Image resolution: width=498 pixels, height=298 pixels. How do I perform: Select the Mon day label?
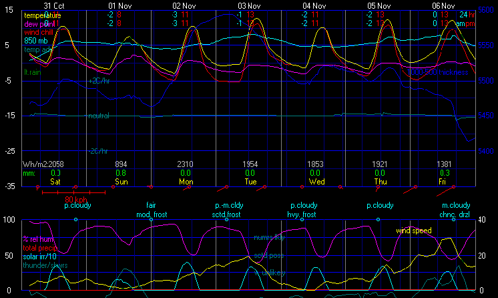pos(186,182)
